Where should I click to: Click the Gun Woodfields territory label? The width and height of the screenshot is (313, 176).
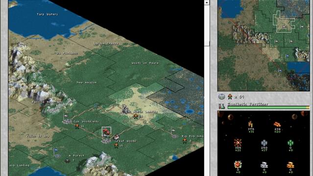point(86,121)
